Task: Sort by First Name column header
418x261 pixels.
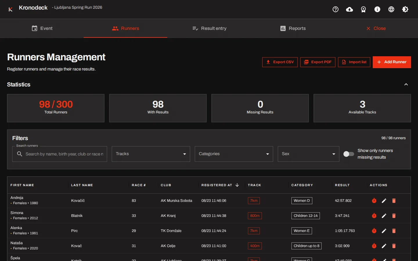Action: coord(22,185)
